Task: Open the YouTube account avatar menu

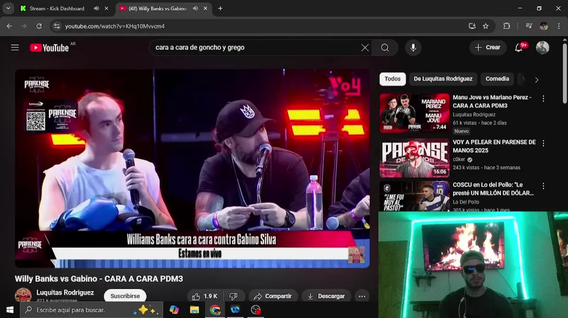Action: (x=542, y=48)
